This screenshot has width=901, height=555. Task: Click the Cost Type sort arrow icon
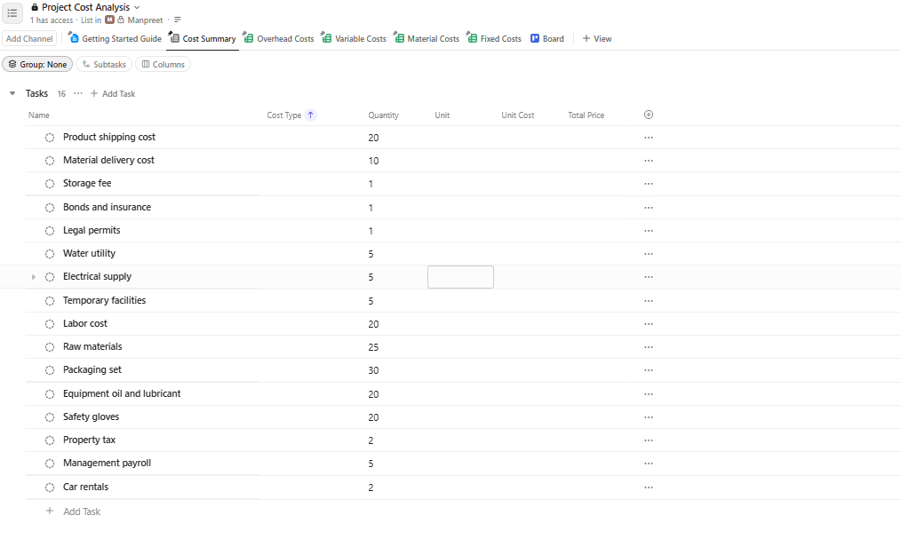tap(310, 115)
